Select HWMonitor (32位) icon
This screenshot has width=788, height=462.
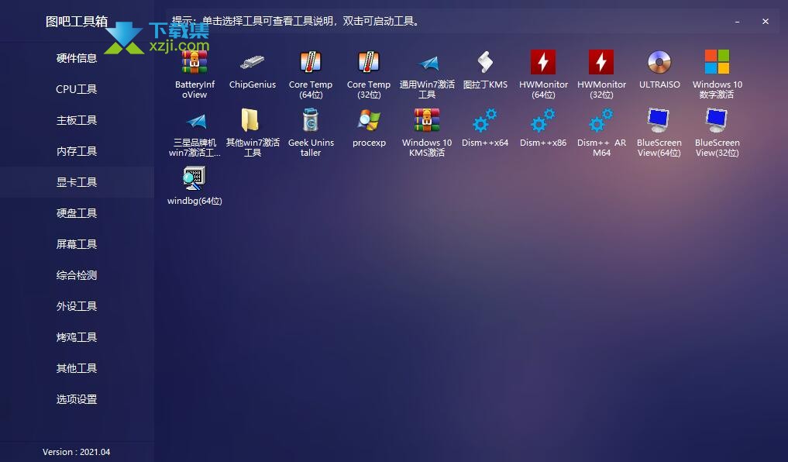(x=601, y=63)
